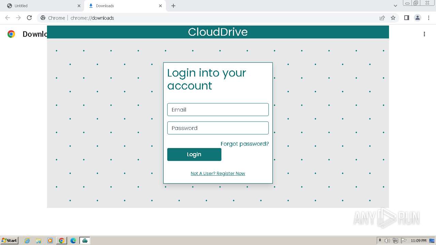Click the Login button

pyautogui.click(x=194, y=154)
